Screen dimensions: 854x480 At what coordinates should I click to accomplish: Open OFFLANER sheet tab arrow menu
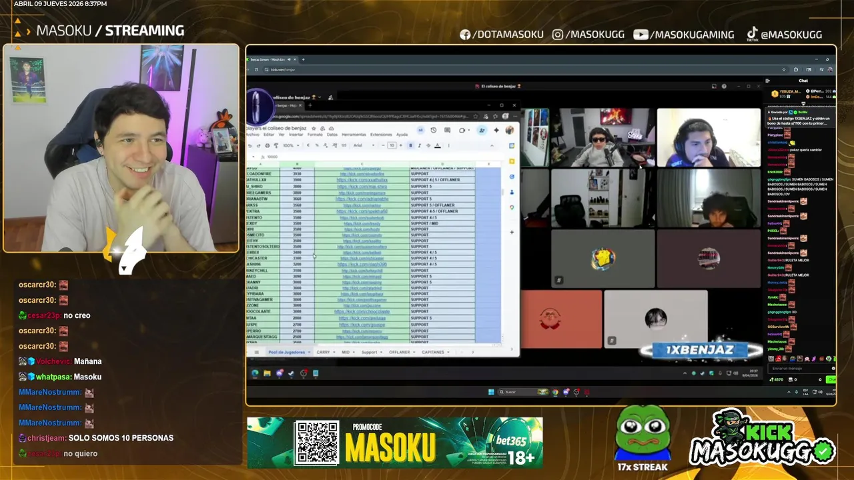[x=414, y=352]
